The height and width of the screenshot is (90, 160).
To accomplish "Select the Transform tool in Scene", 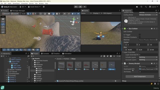I will coord(3,32).
